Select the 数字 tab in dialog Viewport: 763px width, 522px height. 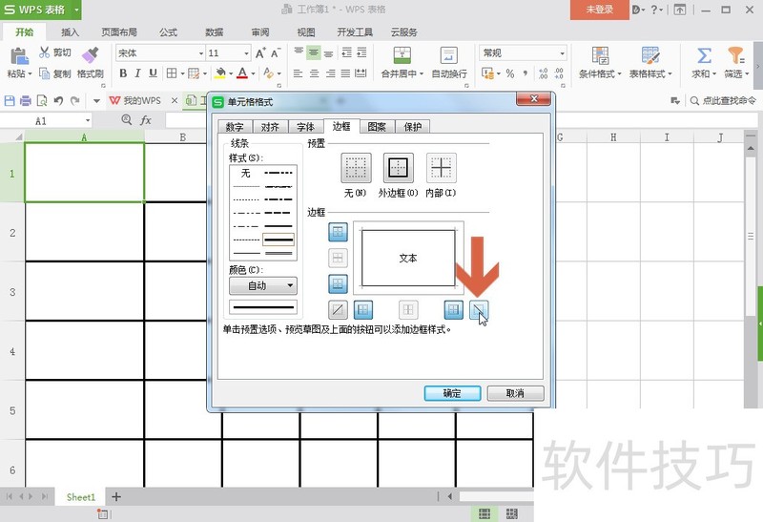(x=234, y=127)
